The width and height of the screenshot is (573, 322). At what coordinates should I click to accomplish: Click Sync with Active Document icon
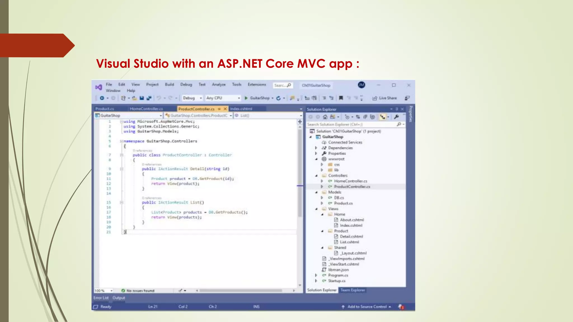coord(358,117)
